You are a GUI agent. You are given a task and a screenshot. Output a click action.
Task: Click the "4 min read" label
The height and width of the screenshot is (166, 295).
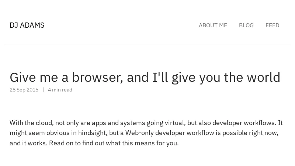click(60, 90)
